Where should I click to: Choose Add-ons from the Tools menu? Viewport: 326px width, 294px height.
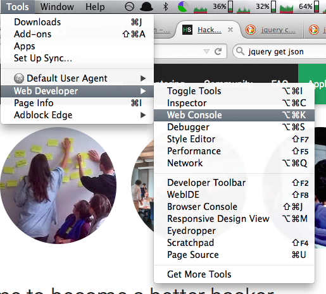77,34
